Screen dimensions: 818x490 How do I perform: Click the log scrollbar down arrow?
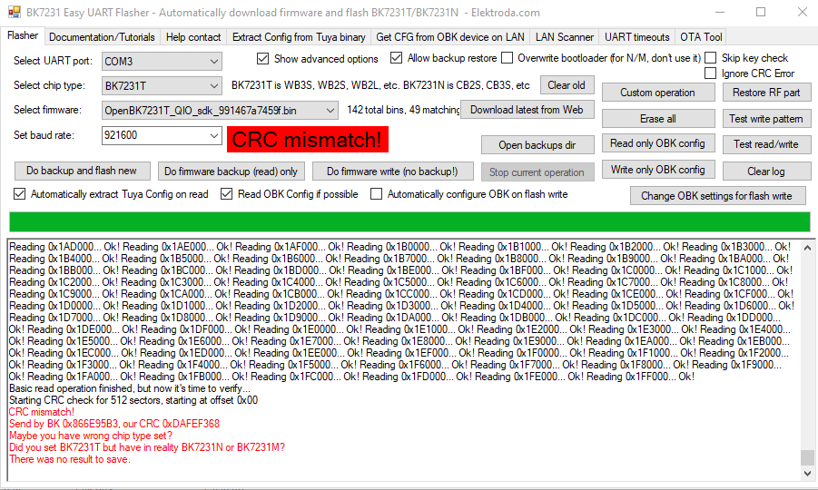[x=808, y=474]
